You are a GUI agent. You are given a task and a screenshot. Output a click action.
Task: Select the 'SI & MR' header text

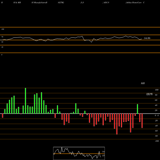click(x=17, y=3)
